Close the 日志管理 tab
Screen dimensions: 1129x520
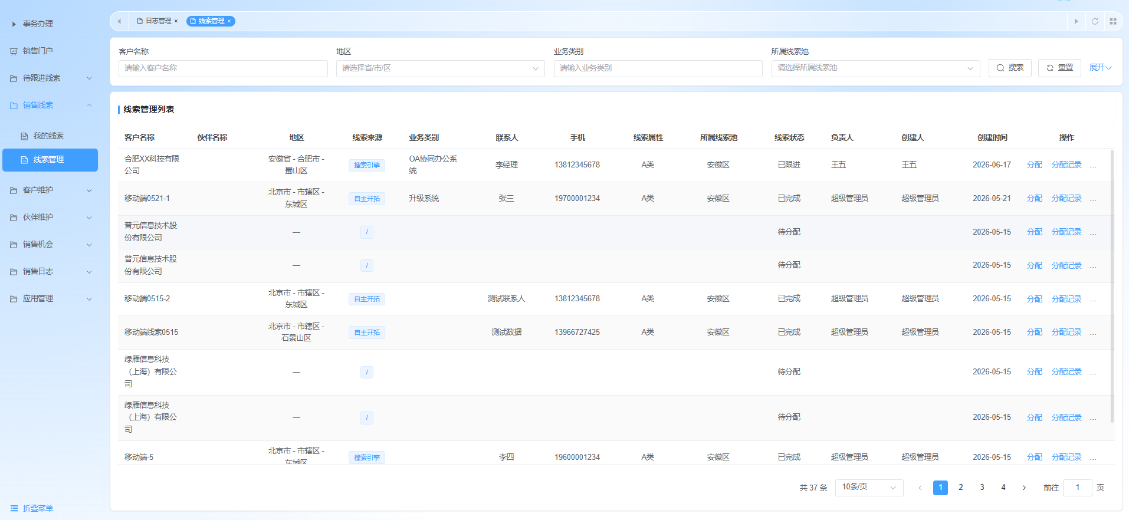click(x=176, y=21)
